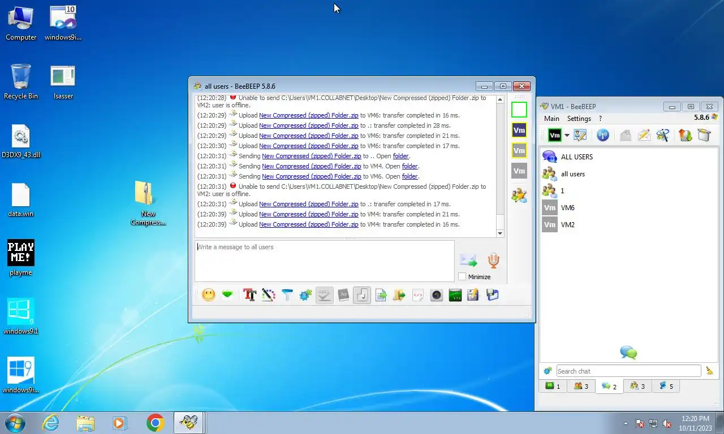Click the edit profile icon in VM1 toolbar

click(580, 135)
